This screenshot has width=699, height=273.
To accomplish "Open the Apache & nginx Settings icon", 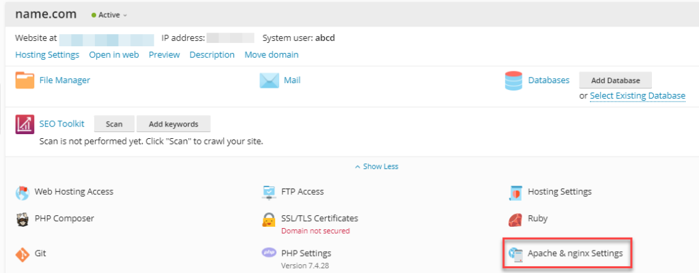I will (515, 253).
